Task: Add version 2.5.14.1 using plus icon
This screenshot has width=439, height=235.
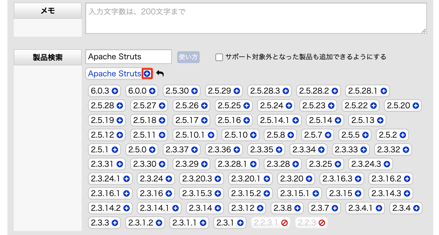Action: point(295,120)
